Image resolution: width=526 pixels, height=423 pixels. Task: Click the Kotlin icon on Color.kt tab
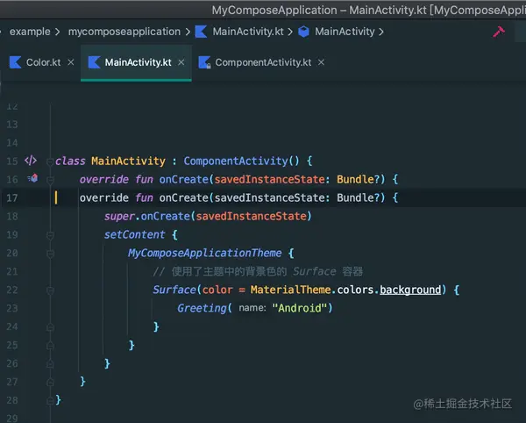point(16,62)
